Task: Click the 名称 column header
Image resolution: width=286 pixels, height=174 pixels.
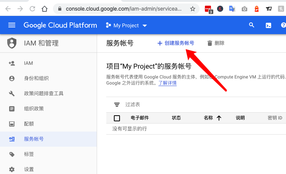Action: (x=208, y=118)
